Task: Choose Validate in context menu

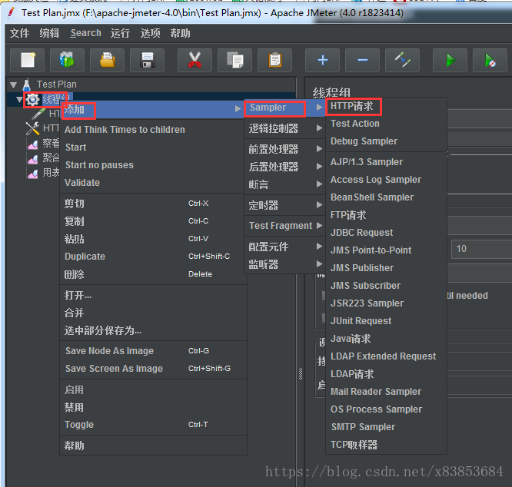Action: pyautogui.click(x=152, y=183)
